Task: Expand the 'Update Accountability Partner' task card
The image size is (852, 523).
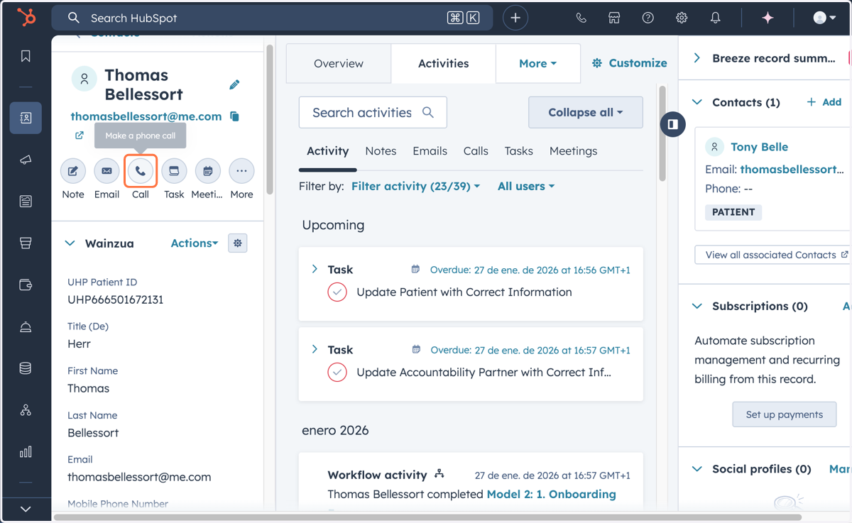Action: [x=315, y=349]
